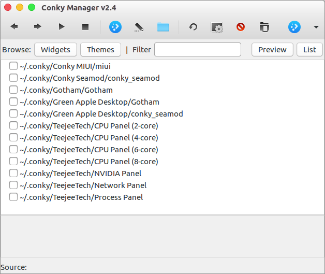Toggle TeejeeTech NVIDIA Panel checkbox

[13, 174]
